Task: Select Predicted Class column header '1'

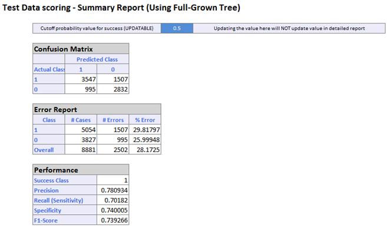Action: 81,69
